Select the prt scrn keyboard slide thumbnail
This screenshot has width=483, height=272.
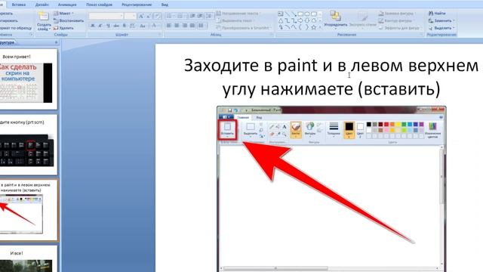(28, 144)
